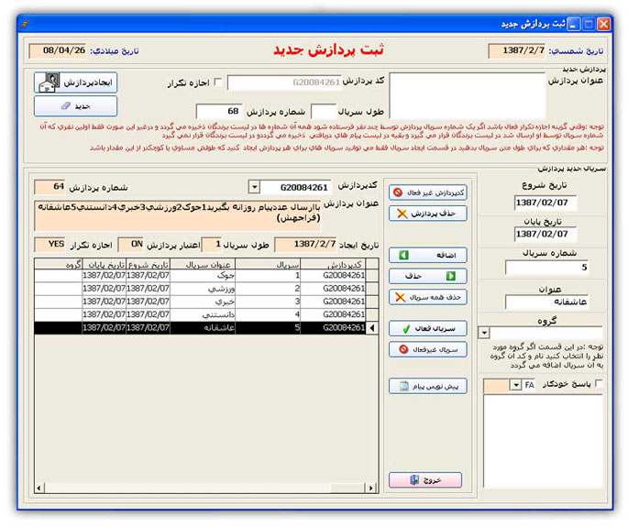The height and width of the screenshot is (527, 628).
Task: Click the عنوان field containing عاشقانه
Action: point(547,302)
